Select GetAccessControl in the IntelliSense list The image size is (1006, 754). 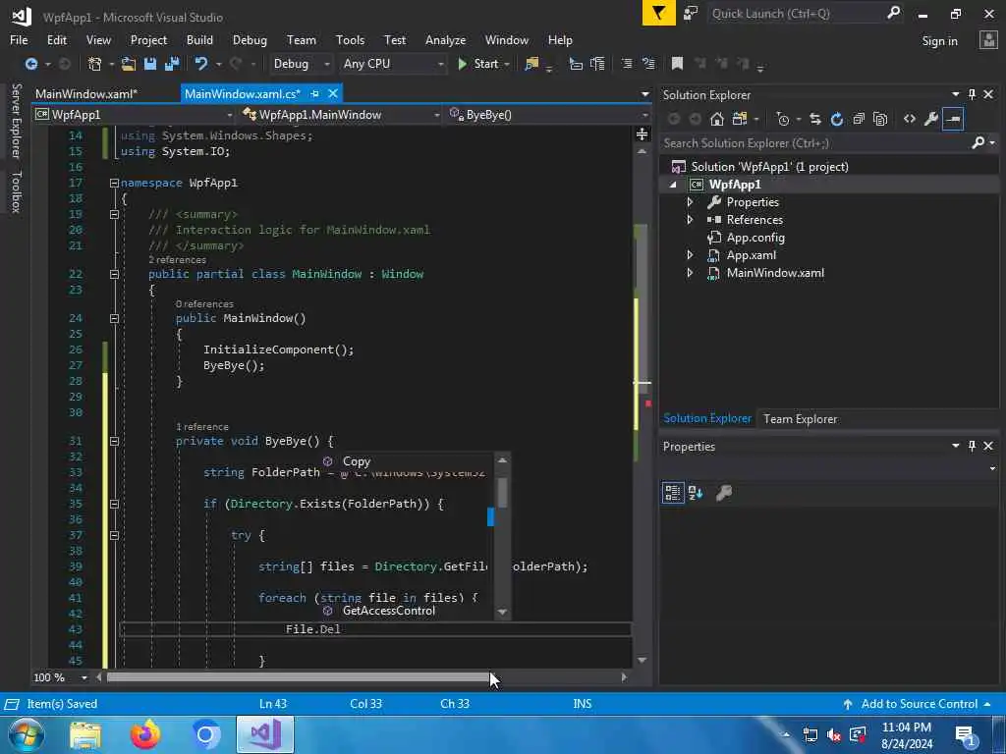pyautogui.click(x=389, y=611)
